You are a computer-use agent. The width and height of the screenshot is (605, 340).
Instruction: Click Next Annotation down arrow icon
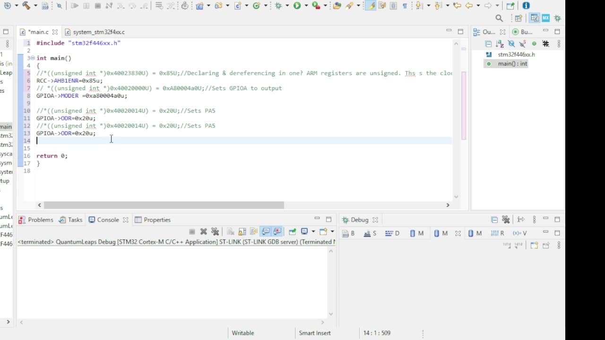(x=419, y=6)
